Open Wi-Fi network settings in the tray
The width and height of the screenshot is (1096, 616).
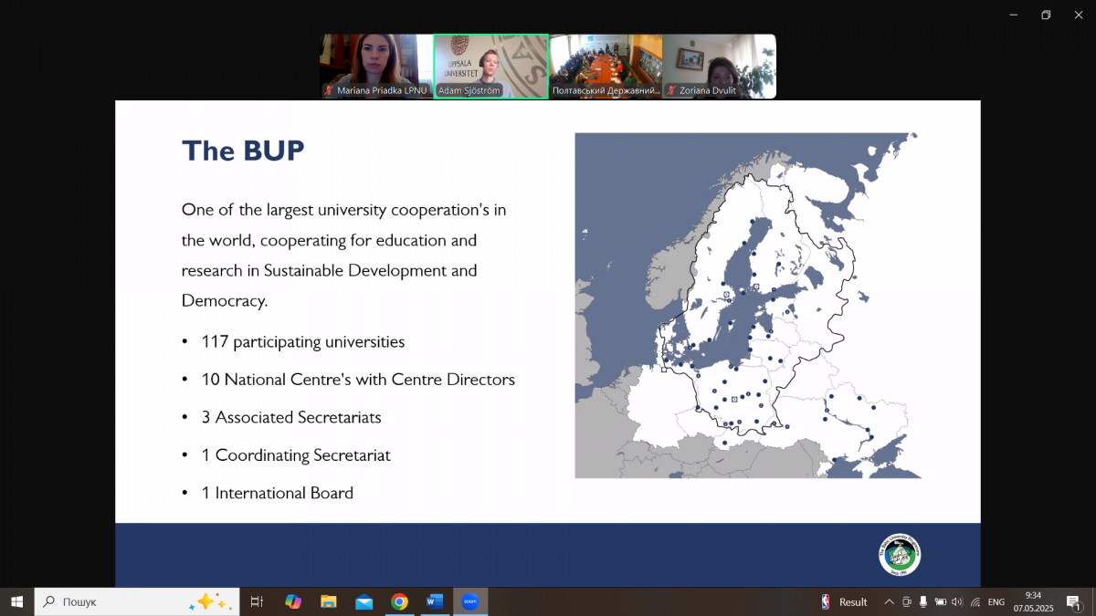click(975, 601)
